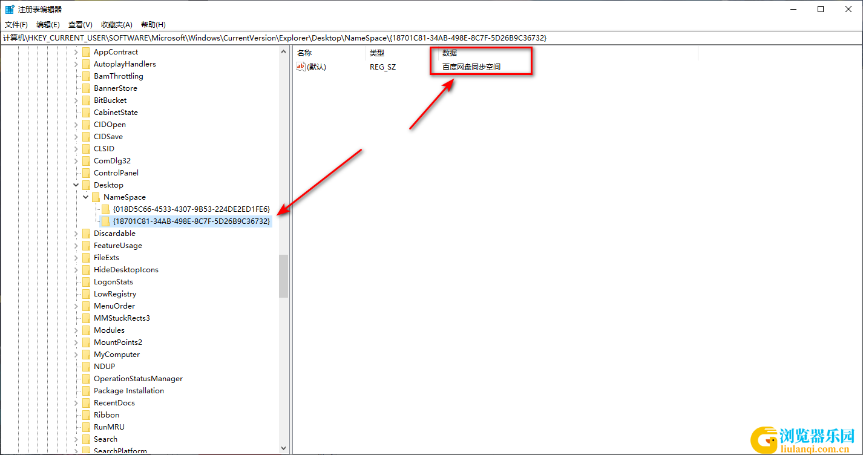The image size is (863, 455).
Task: Select the BamThrottling folder icon
Action: [86, 76]
